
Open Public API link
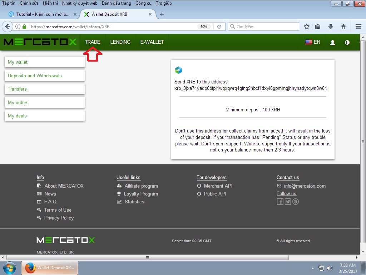[x=215, y=194]
